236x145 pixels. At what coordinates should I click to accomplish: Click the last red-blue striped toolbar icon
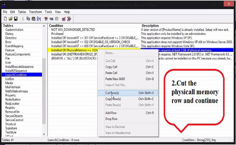[x=69, y=19]
